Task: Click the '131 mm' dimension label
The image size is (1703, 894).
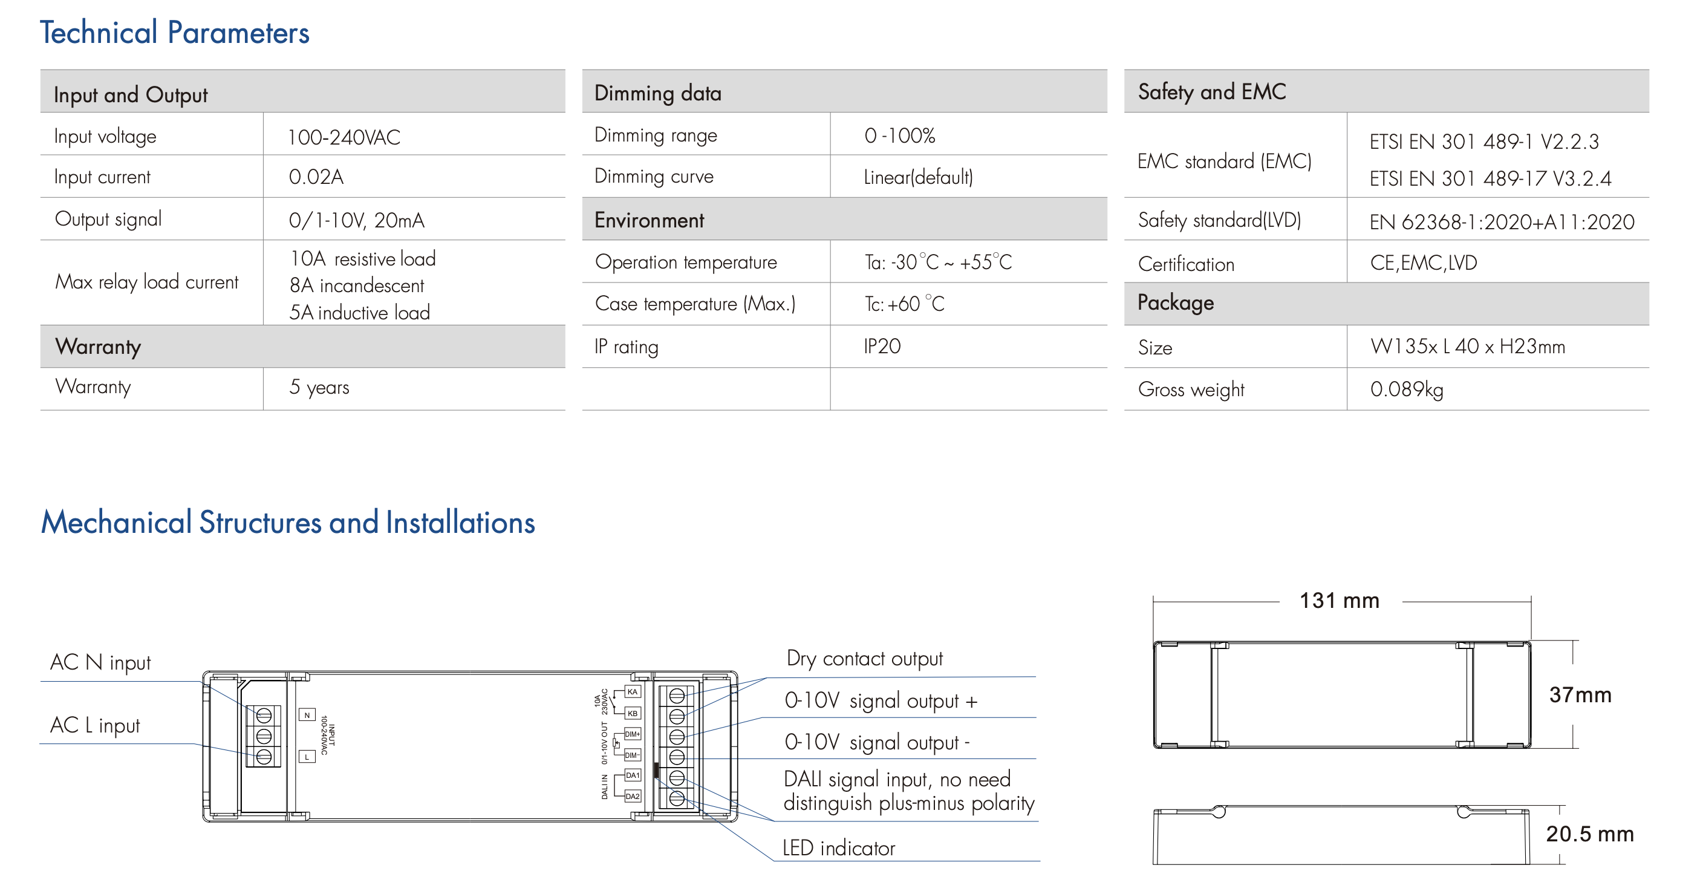Action: pos(1340,601)
